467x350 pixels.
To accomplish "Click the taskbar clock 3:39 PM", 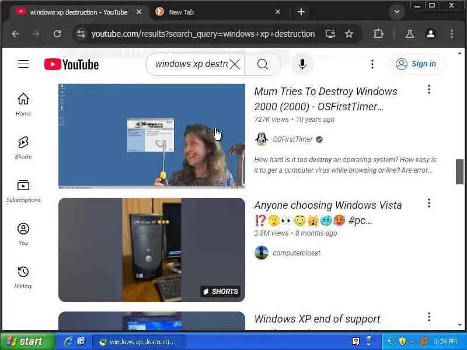I will tap(445, 341).
